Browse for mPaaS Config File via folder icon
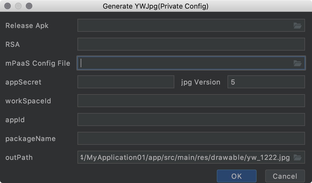Screen dimensions: 312x183 tap(297, 63)
